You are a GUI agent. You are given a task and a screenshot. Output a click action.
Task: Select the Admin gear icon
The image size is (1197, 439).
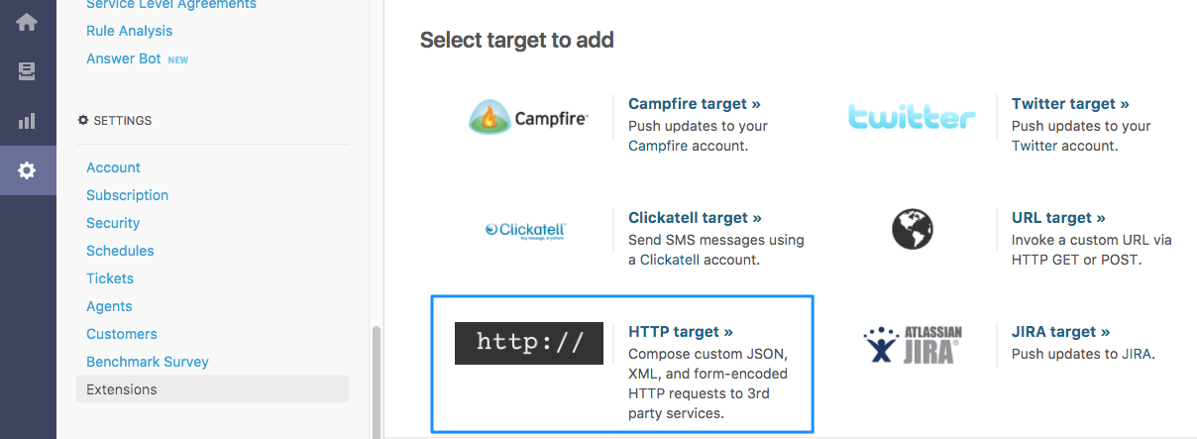pyautogui.click(x=27, y=170)
